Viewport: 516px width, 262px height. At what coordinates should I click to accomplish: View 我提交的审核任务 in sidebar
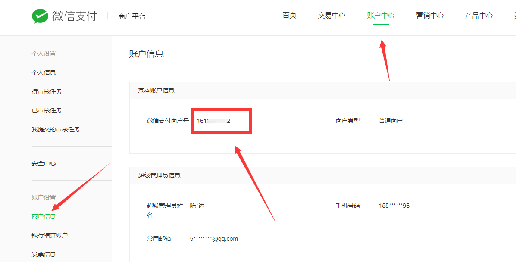pyautogui.click(x=56, y=129)
